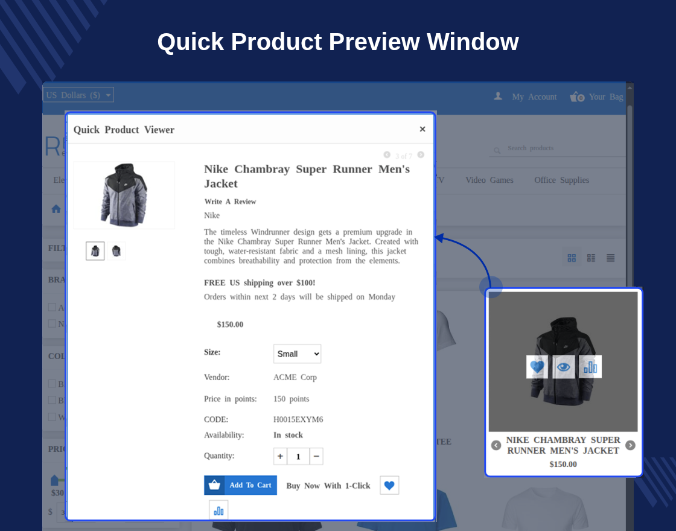Image resolution: width=676 pixels, height=531 pixels.
Task: Decrease quantity with minus button
Action: point(316,456)
